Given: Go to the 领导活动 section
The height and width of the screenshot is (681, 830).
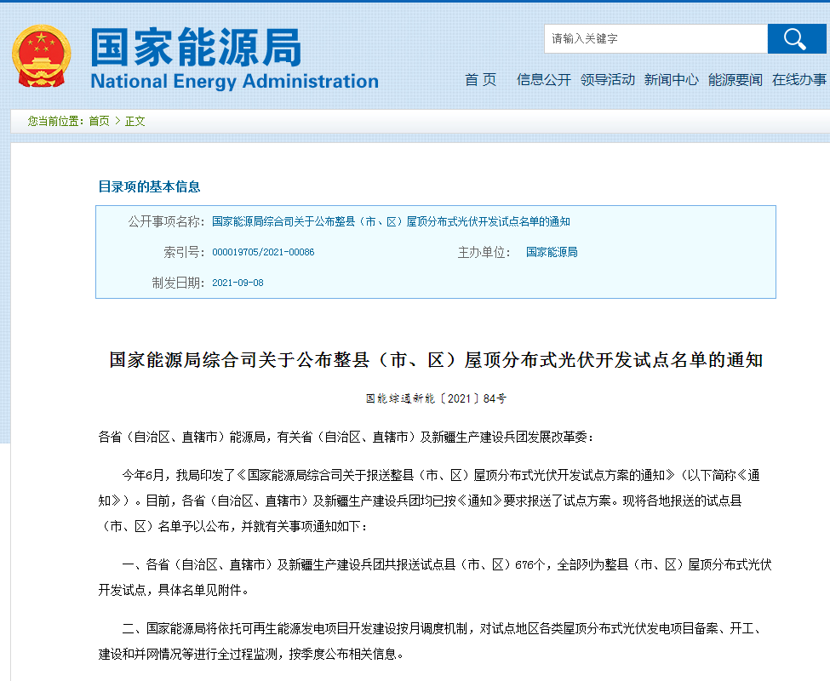Looking at the screenshot, I should point(608,79).
